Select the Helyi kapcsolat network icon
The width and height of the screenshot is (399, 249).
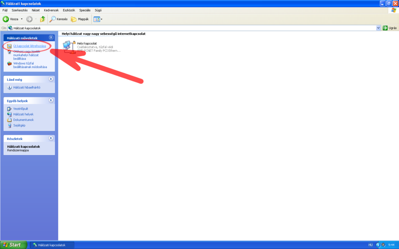coord(69,47)
